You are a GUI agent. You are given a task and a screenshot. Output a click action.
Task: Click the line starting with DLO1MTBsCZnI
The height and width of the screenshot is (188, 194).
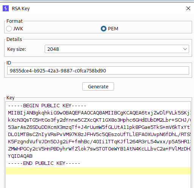coord(99,135)
